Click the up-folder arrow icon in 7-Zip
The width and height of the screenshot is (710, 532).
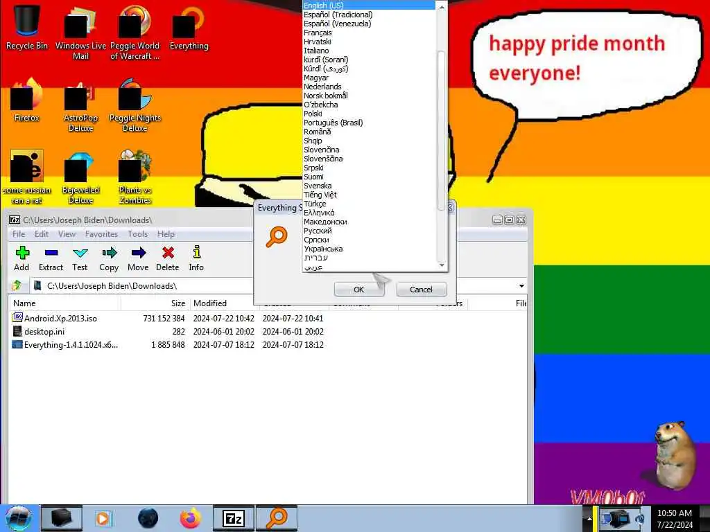pos(17,285)
